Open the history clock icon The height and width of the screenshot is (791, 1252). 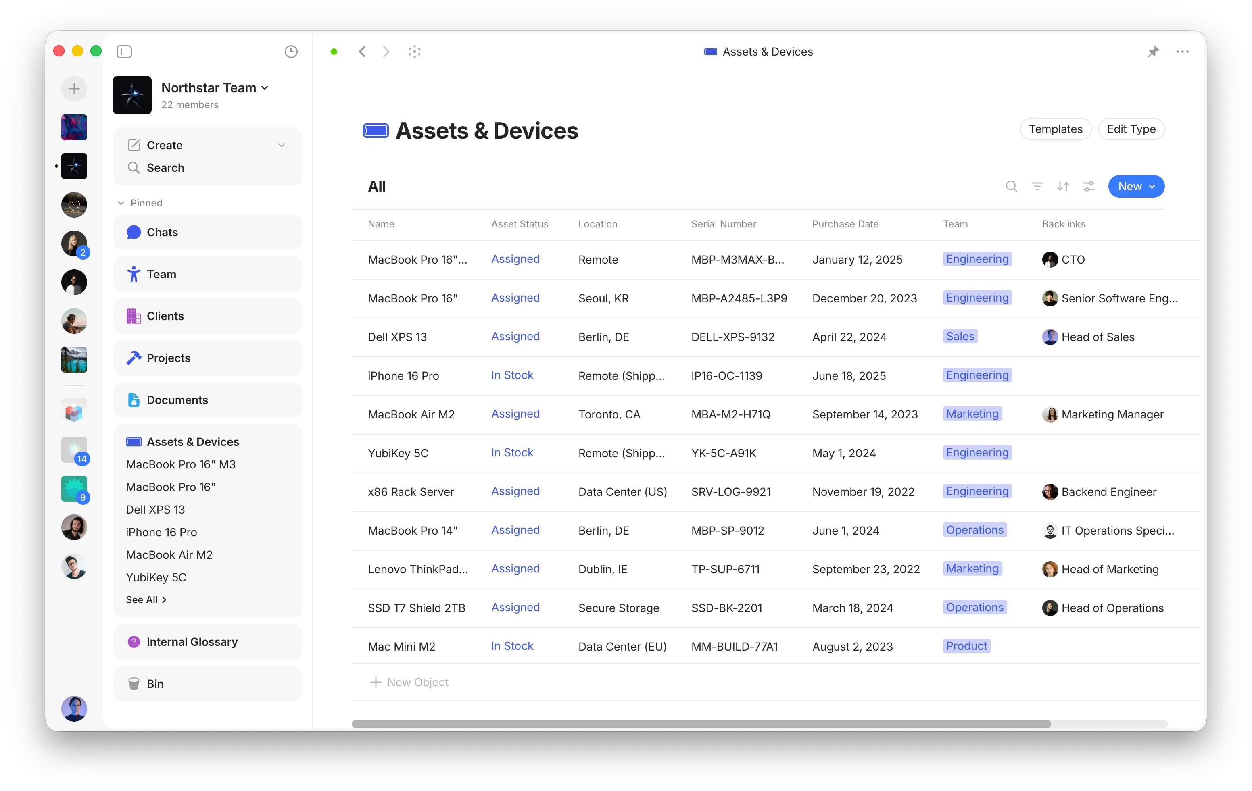click(291, 52)
